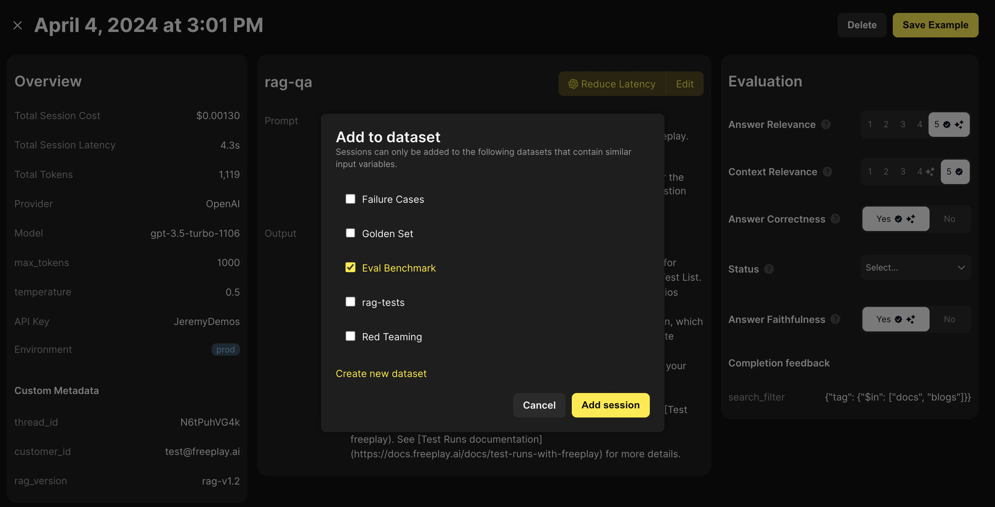Click sparkle icon next to Context Relevance 4

click(930, 171)
